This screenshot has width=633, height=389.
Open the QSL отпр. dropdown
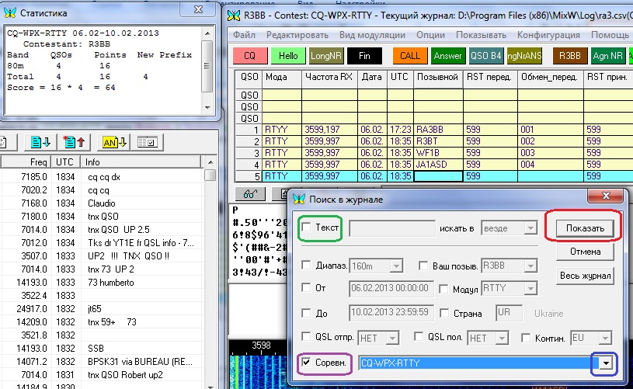392,338
